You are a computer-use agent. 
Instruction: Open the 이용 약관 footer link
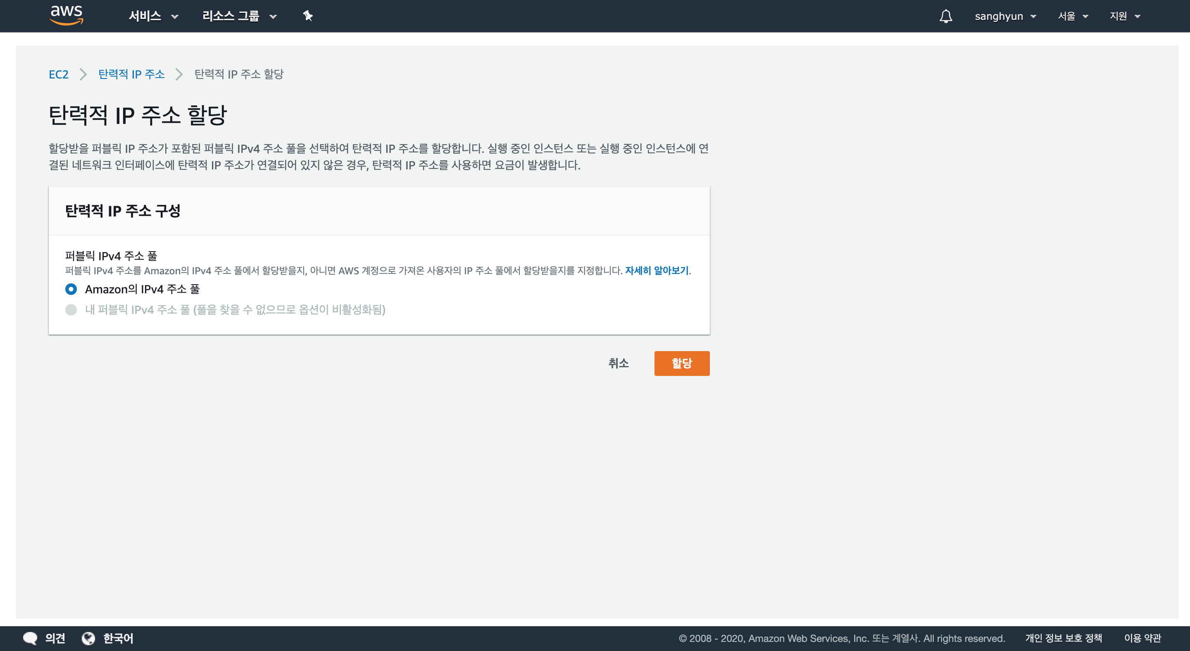point(1142,638)
